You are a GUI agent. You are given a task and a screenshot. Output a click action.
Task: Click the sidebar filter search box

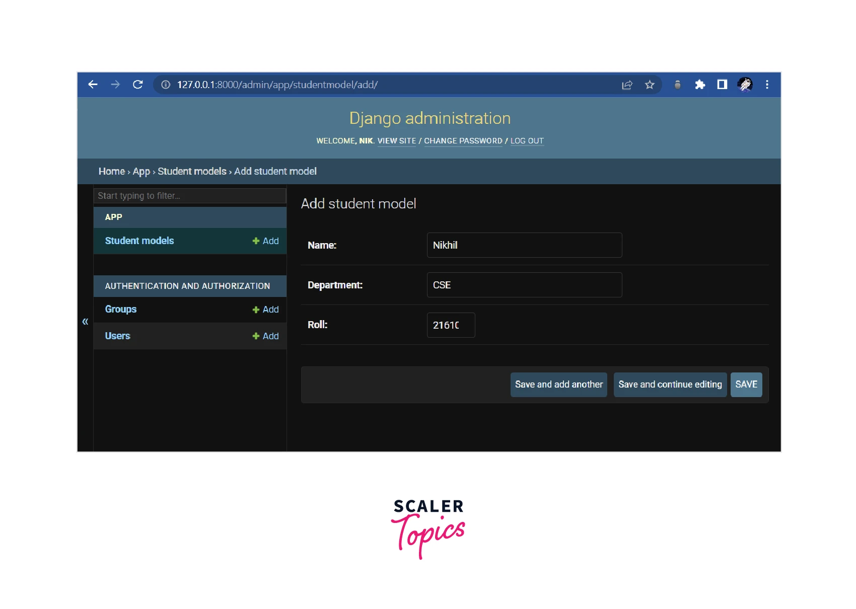click(190, 196)
